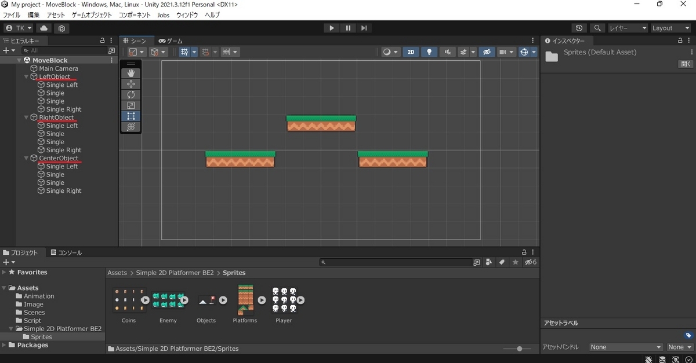Click the Step frame button
This screenshot has width=696, height=363.
(364, 28)
